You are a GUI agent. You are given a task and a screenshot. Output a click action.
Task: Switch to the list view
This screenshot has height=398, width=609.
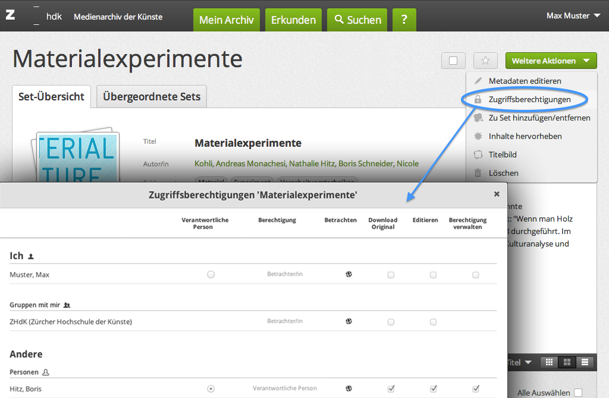[x=585, y=362]
